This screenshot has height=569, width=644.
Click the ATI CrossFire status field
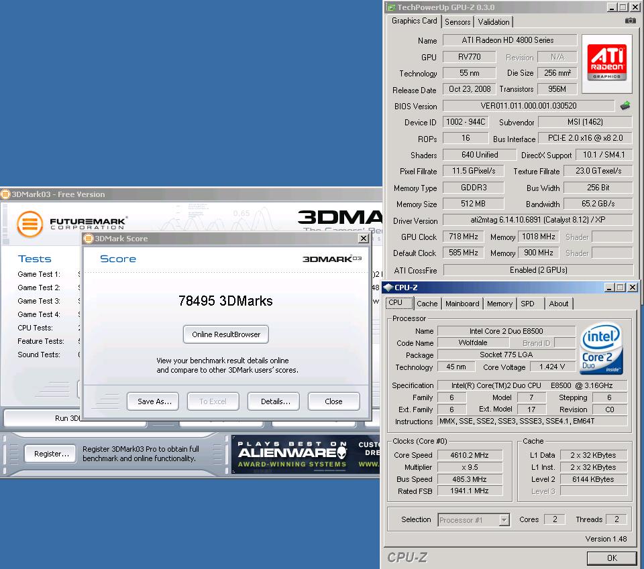pyautogui.click(x=538, y=270)
